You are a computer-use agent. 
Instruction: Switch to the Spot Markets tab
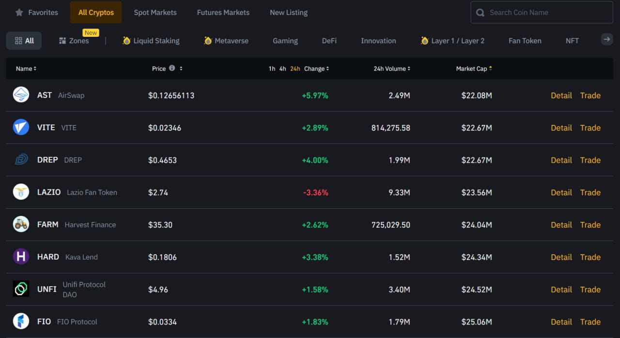[155, 12]
